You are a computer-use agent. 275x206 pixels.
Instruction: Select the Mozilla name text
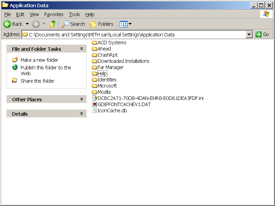coord(104,92)
